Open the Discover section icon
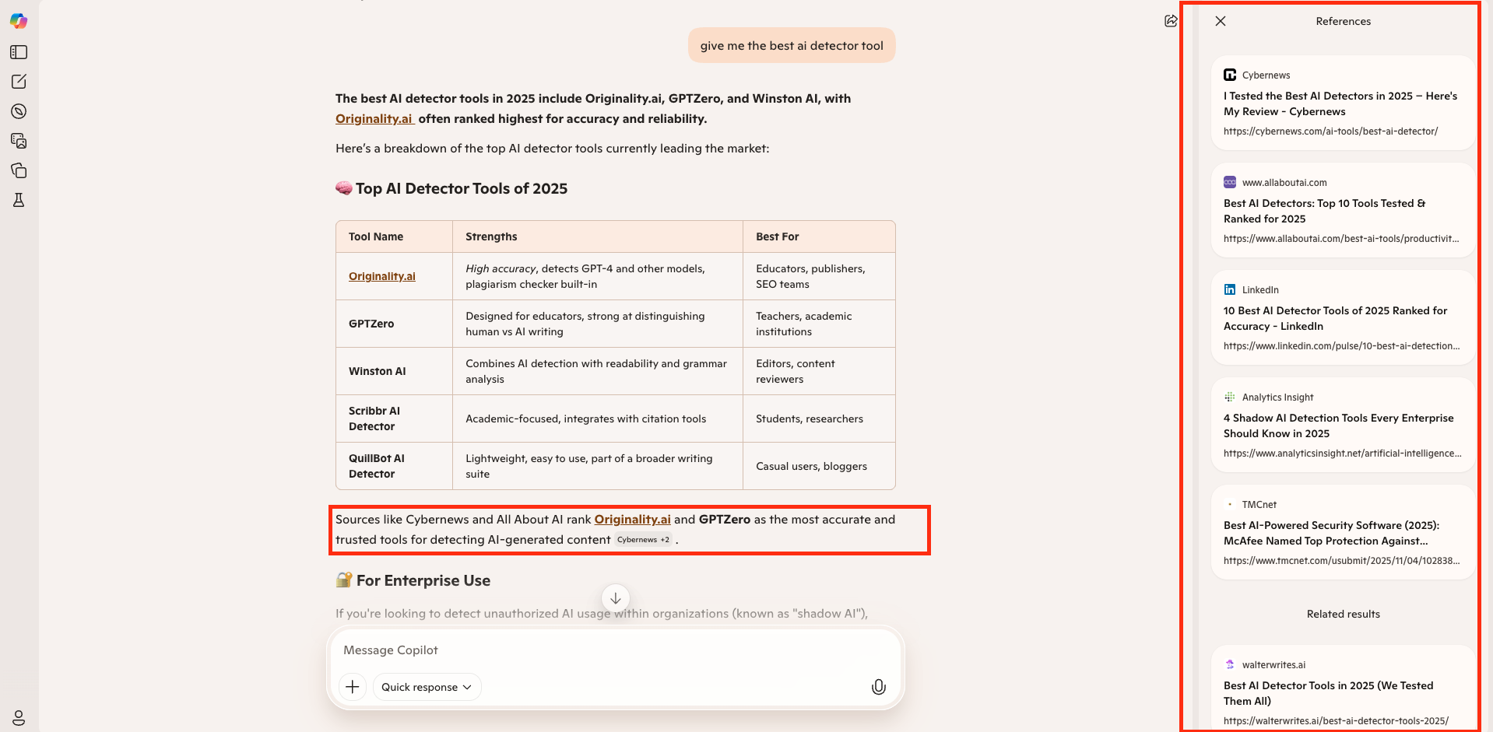The height and width of the screenshot is (732, 1493). coord(19,111)
